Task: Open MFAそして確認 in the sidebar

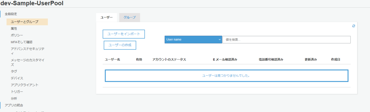Action: click(22, 42)
